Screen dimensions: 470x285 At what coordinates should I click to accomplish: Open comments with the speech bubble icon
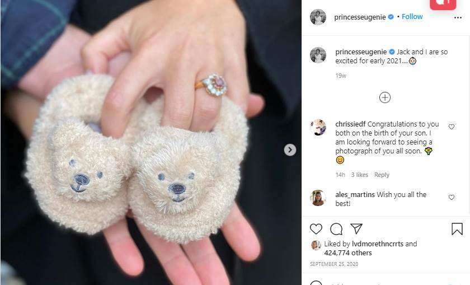point(336,229)
